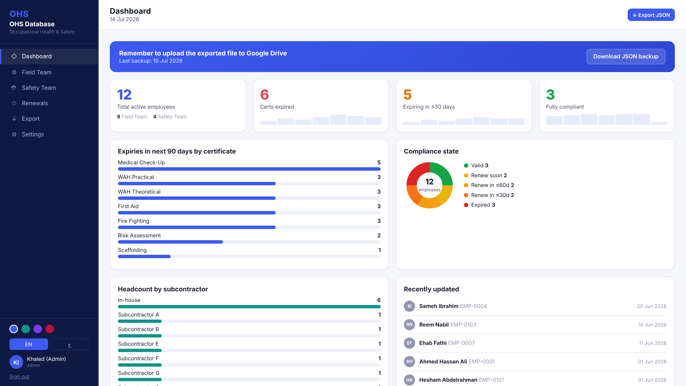Click the Khaled admin avatar circle
The width and height of the screenshot is (686, 386).
pyautogui.click(x=16, y=362)
